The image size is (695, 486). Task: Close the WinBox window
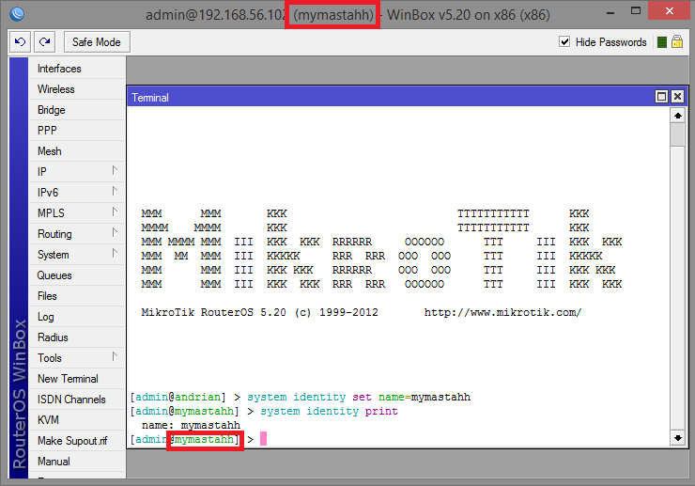coord(670,11)
